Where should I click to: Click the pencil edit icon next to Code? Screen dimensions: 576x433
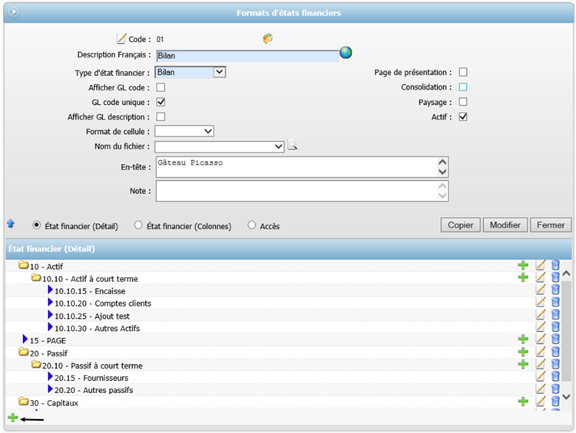pyautogui.click(x=121, y=38)
